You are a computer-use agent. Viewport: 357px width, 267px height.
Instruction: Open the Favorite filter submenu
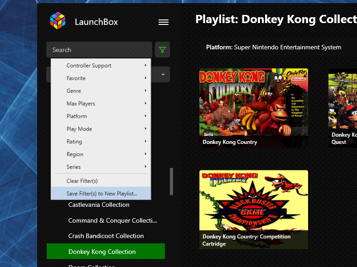101,78
